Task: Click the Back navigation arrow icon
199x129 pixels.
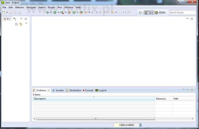Action: (x=112, y=12)
